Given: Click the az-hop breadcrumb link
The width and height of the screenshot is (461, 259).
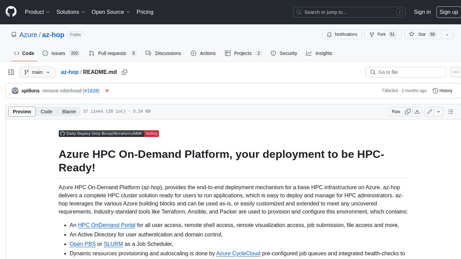Looking at the screenshot, I should 69,72.
